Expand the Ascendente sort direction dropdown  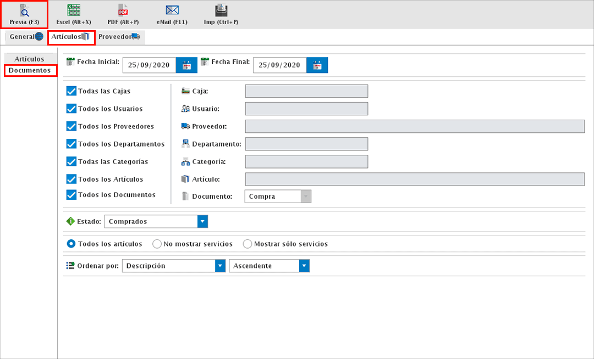pyautogui.click(x=304, y=266)
